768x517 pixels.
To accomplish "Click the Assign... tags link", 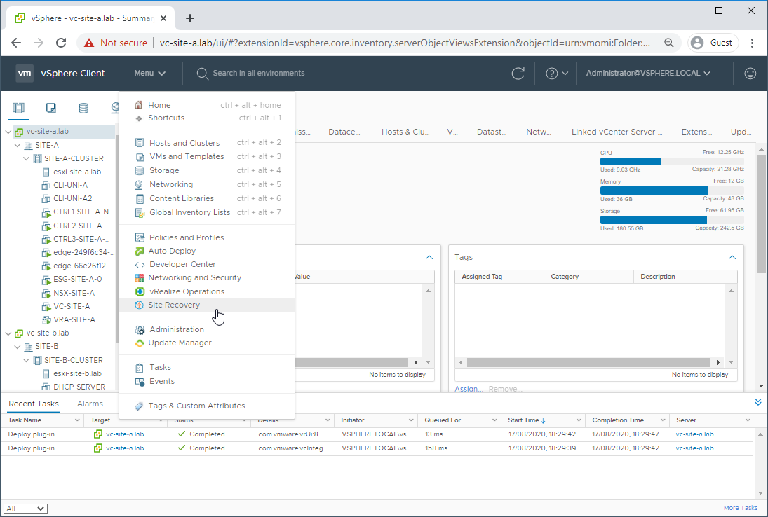I will pos(469,389).
